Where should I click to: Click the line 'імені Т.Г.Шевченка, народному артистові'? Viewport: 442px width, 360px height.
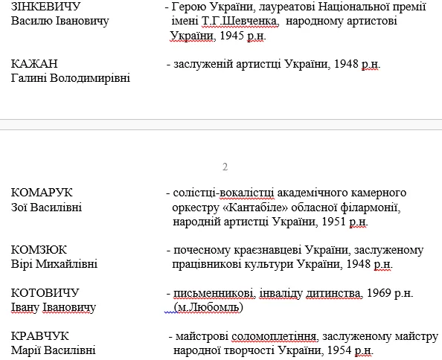(284, 21)
